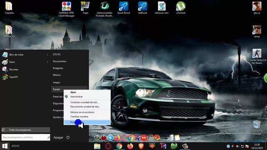Viewport: 267px width, 150px height.
Task: Open samp desktop icon
Action: pos(257,31)
